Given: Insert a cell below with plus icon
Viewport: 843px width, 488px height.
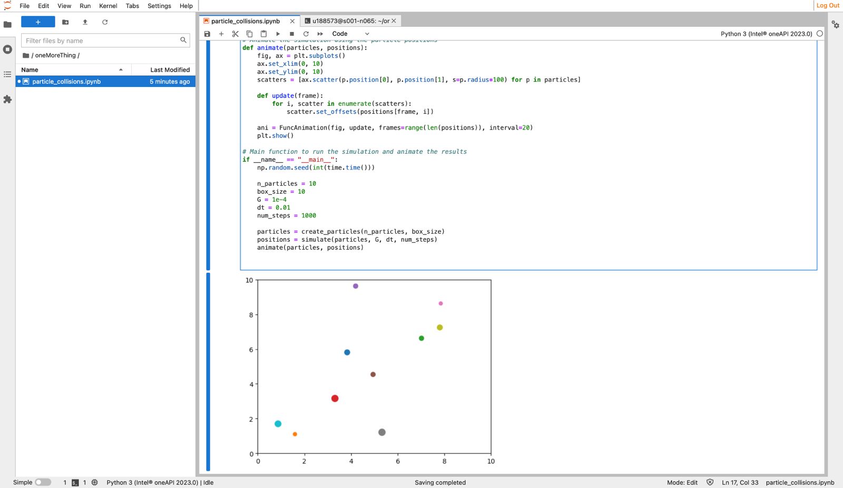Looking at the screenshot, I should 221,34.
